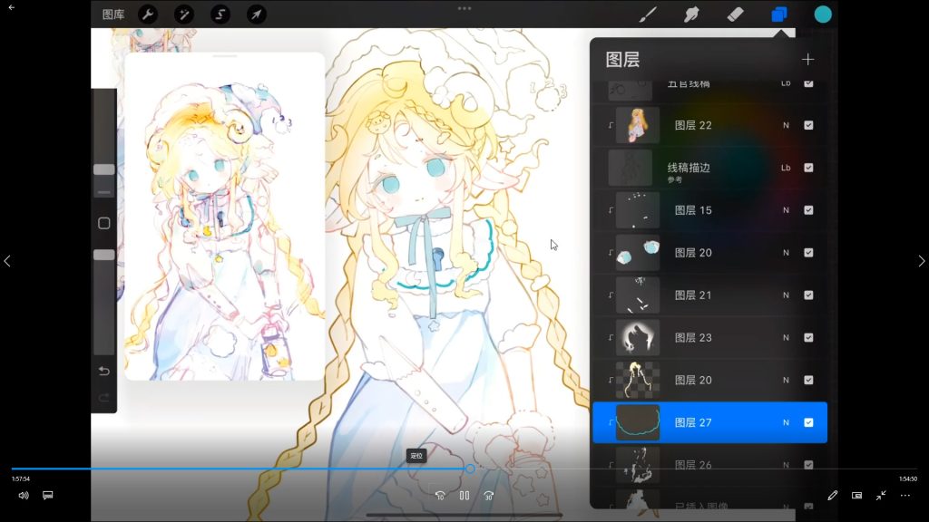This screenshot has width=929, height=522.
Task: Select the Eraser tool
Action: pos(735,14)
